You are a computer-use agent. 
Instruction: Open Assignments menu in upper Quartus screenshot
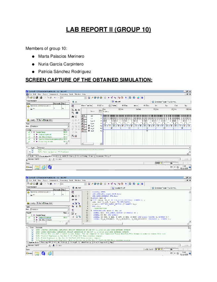pyautogui.click(x=54, y=94)
